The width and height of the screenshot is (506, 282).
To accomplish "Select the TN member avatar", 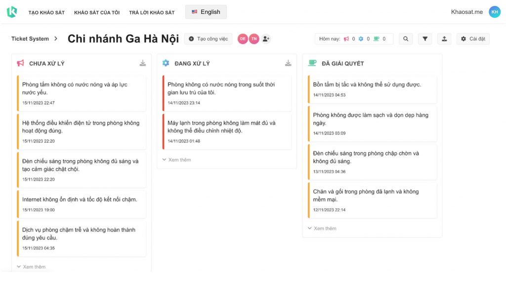I will [x=254, y=39].
